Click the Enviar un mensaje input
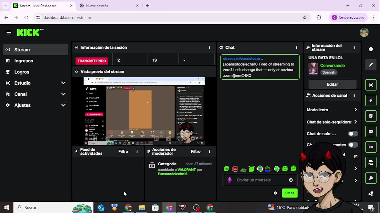Screen dimensions: 380x213 [259, 180]
